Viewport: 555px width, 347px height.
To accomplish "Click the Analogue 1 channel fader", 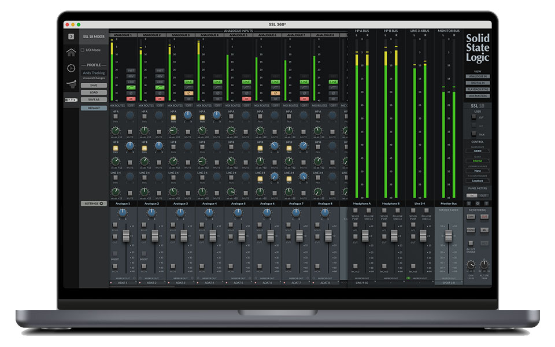I will point(126,235).
